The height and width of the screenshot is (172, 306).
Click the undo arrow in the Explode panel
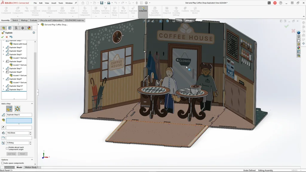[x=11, y=37]
